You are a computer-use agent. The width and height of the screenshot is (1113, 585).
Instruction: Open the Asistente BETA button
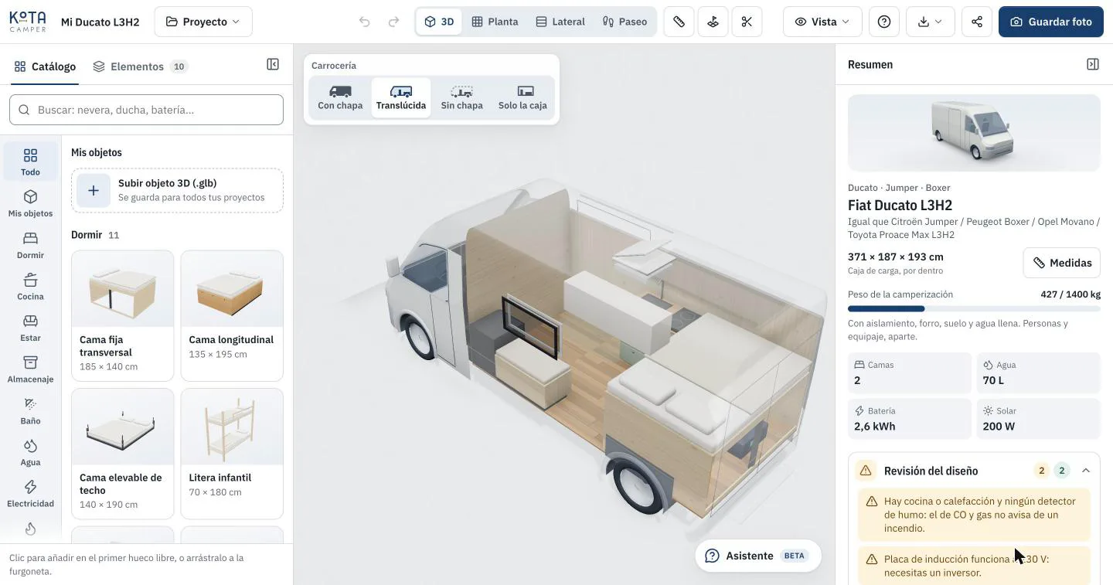(757, 556)
